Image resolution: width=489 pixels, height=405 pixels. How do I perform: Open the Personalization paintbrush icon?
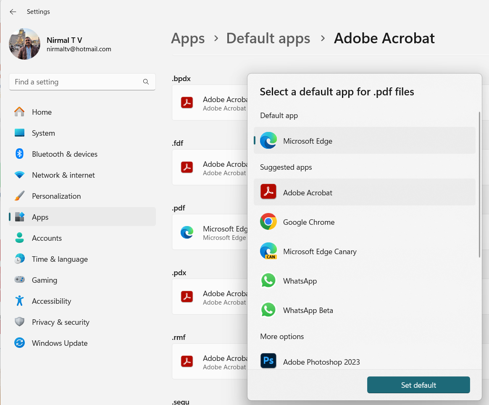click(x=19, y=196)
